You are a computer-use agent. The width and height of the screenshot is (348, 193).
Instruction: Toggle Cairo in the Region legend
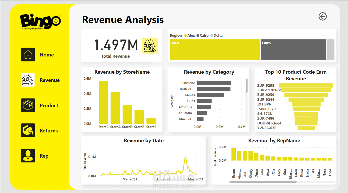pos(204,35)
